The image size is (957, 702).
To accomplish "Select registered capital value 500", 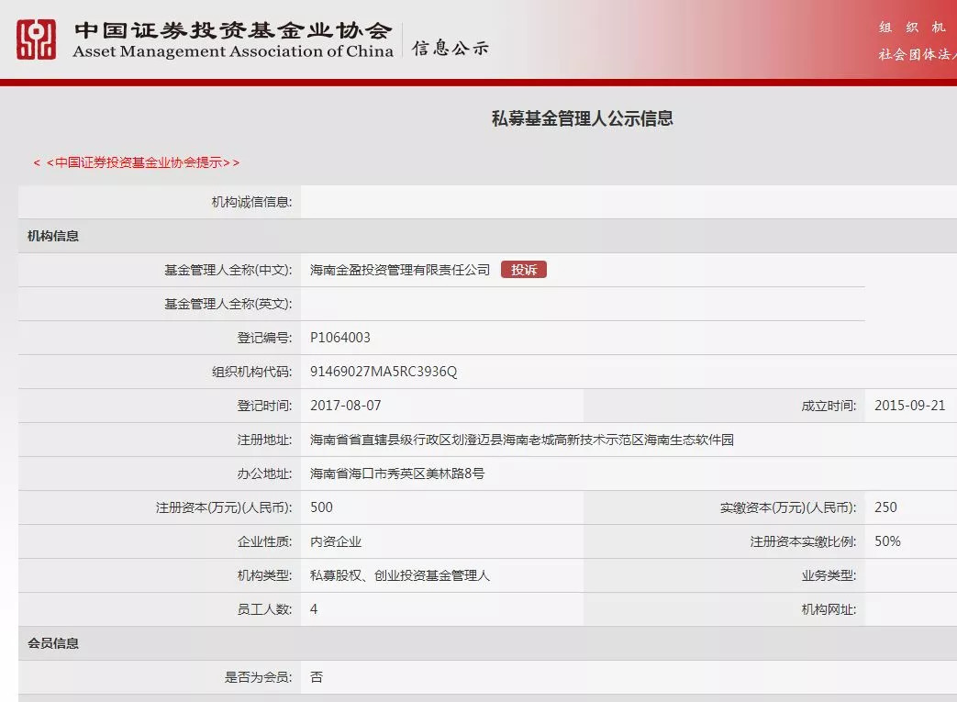I will [x=322, y=507].
